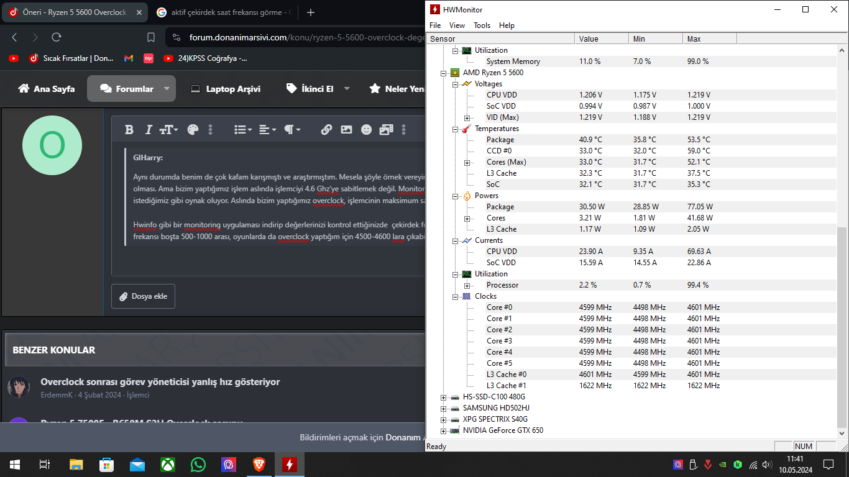This screenshot has height=477, width=849.
Task: Click the Clocks node icon in HWMonitor
Action: click(467, 296)
